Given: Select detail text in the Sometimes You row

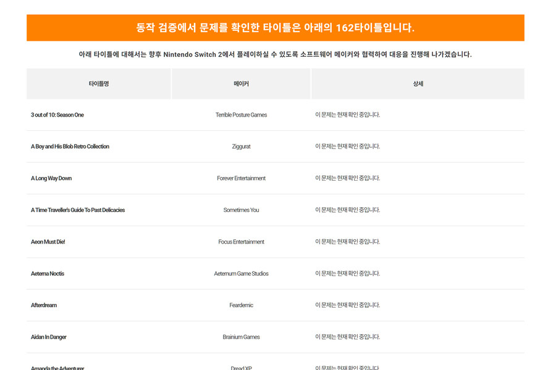Looking at the screenshot, I should tap(347, 210).
